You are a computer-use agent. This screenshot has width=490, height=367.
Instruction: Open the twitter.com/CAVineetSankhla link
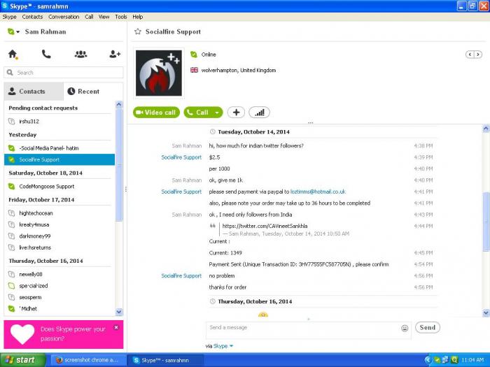tap(265, 226)
